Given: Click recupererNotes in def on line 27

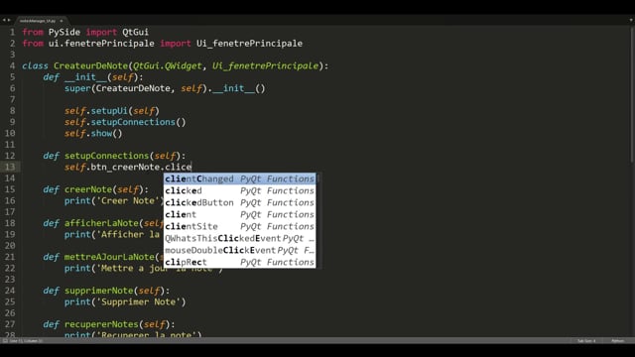Looking at the screenshot, I should pyautogui.click(x=101, y=324).
